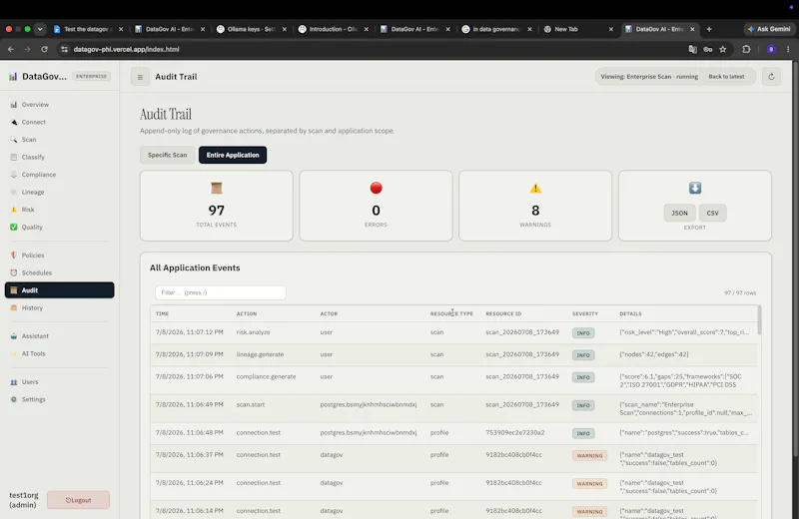
Task: Open the Users page
Action: point(30,382)
